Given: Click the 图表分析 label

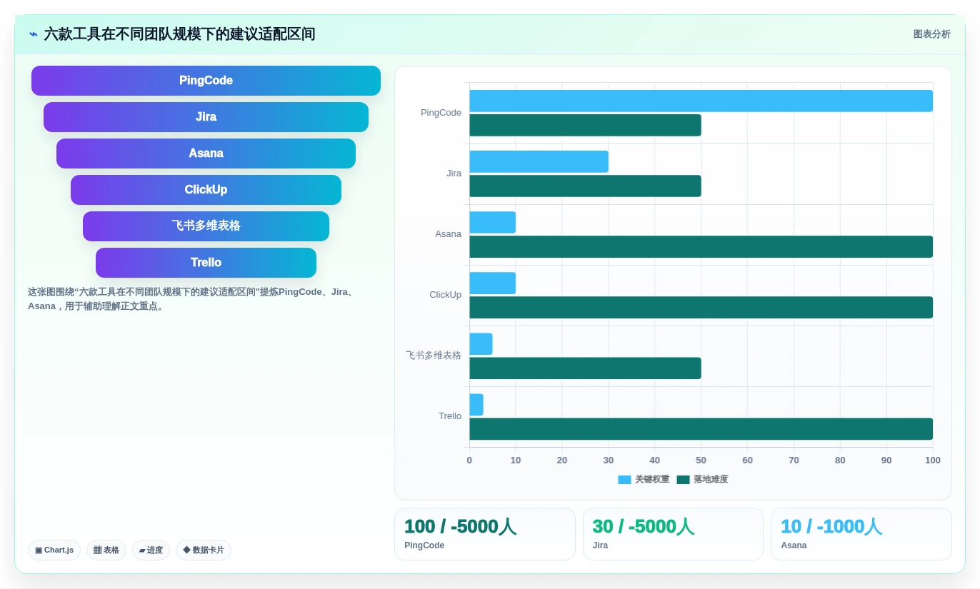Looking at the screenshot, I should pos(931,34).
